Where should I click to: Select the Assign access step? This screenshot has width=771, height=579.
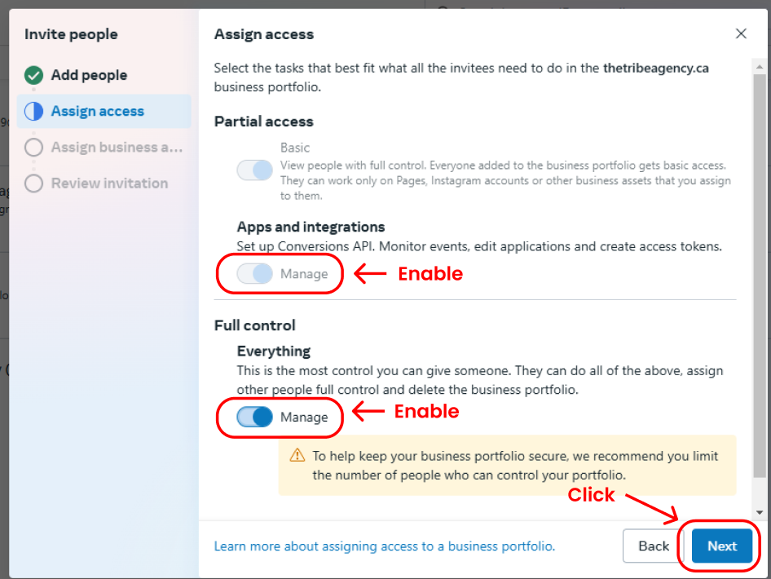pos(97,112)
